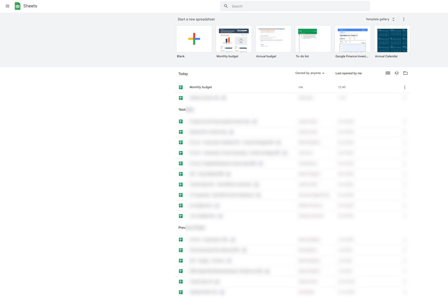The width and height of the screenshot is (448, 299).
Task: Select the Annual Calendar template
Action: (x=392, y=39)
